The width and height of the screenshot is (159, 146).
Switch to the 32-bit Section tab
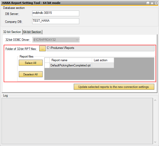pos(12,32)
